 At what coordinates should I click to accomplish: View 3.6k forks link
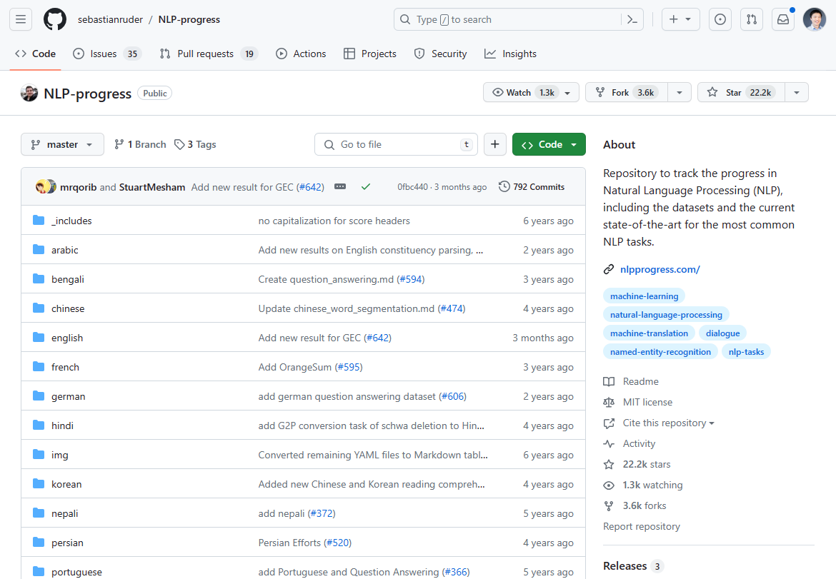[x=635, y=506]
